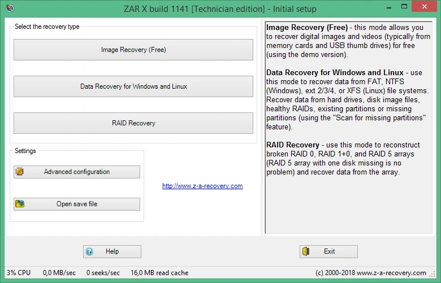Maximize the ZAR X window
Screen dimensions: 441x283
(x=404, y=7)
